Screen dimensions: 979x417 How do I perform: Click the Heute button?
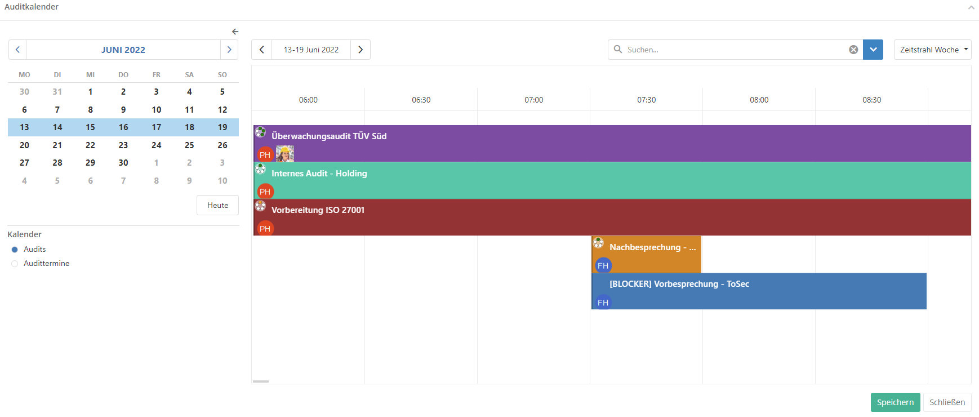pos(217,205)
